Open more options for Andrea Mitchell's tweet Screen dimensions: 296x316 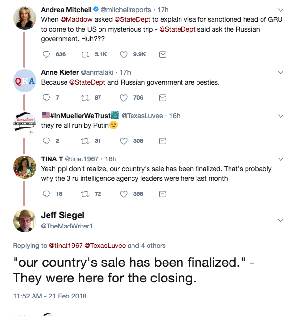coord(280,10)
